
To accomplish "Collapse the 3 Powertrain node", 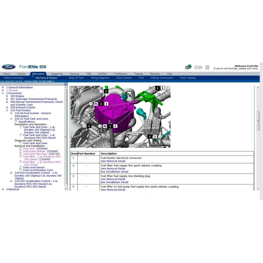I will click(x=3, y=93).
